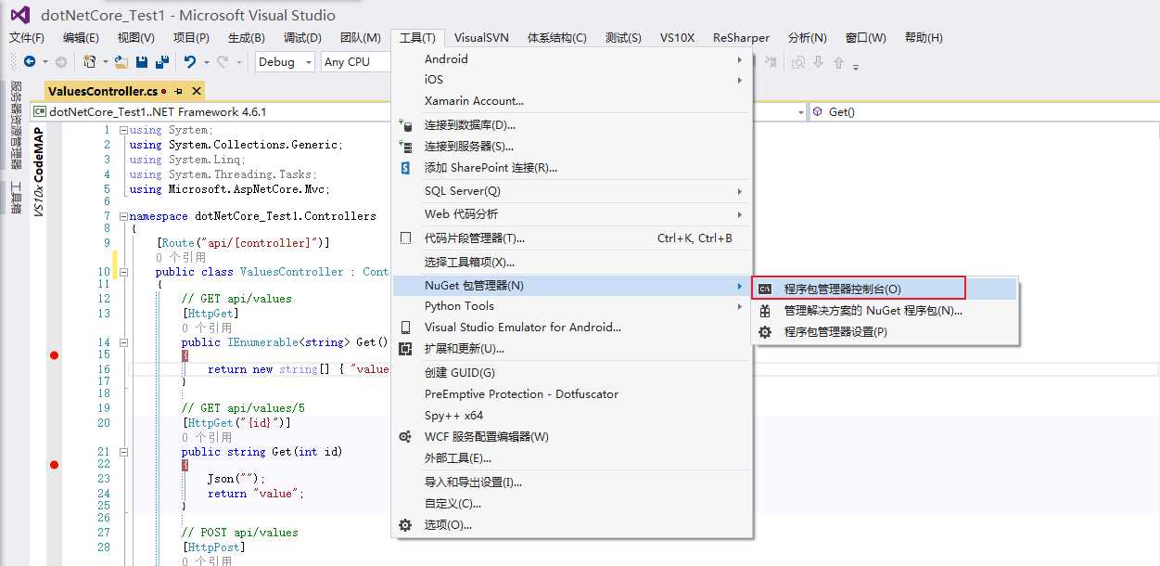
Task: Click the Save All double-disk icon
Action: coord(162,61)
